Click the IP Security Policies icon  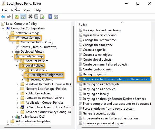click(x=22, y=107)
